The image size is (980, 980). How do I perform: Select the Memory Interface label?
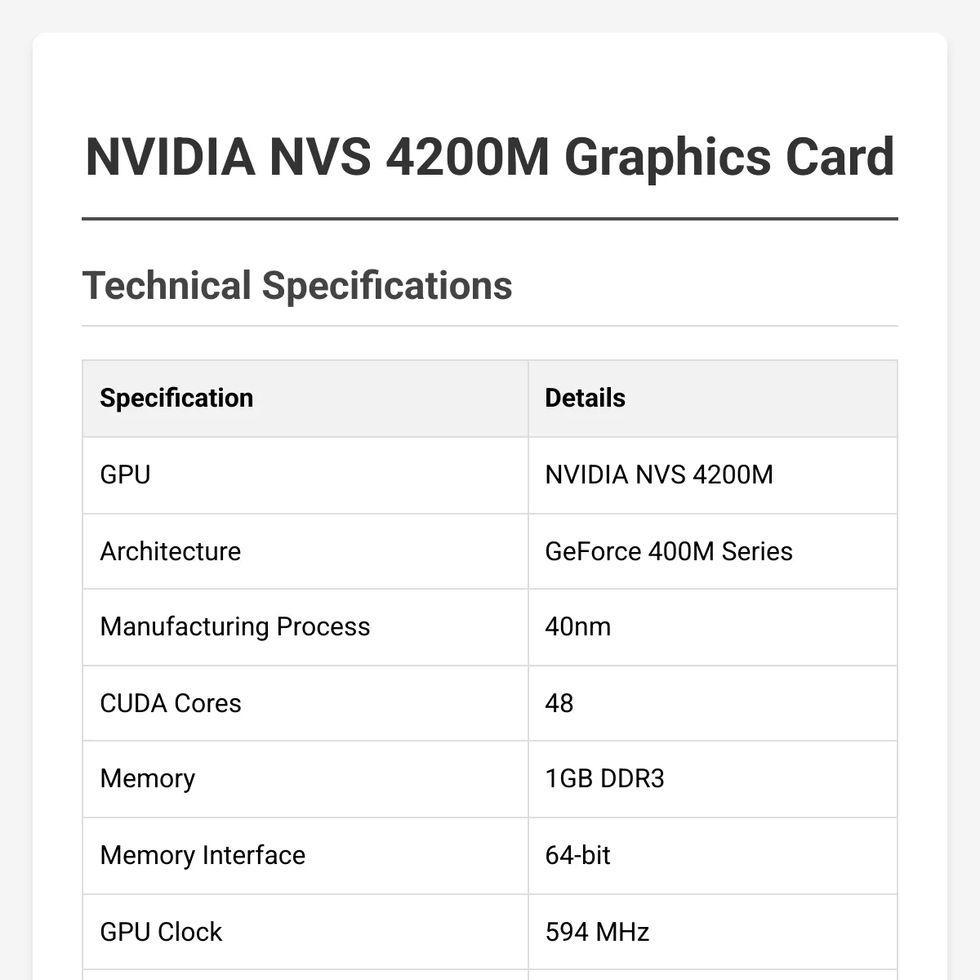203,855
